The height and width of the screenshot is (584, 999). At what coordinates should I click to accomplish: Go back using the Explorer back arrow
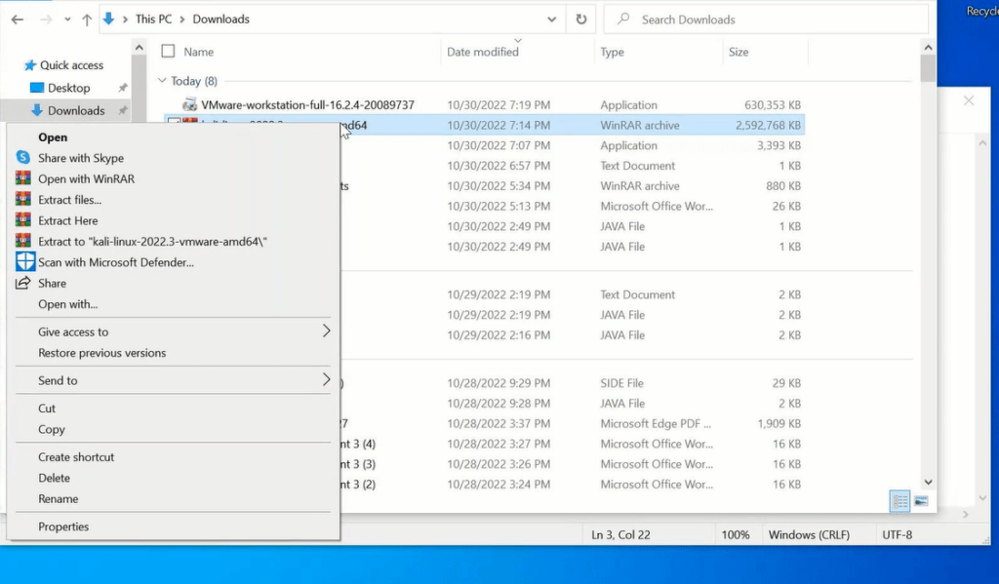tap(18, 19)
